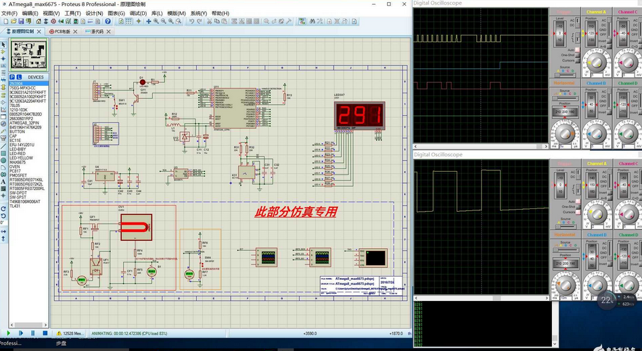Open the blue Help question-mark icon
The width and height of the screenshot is (642, 351).
point(108,21)
